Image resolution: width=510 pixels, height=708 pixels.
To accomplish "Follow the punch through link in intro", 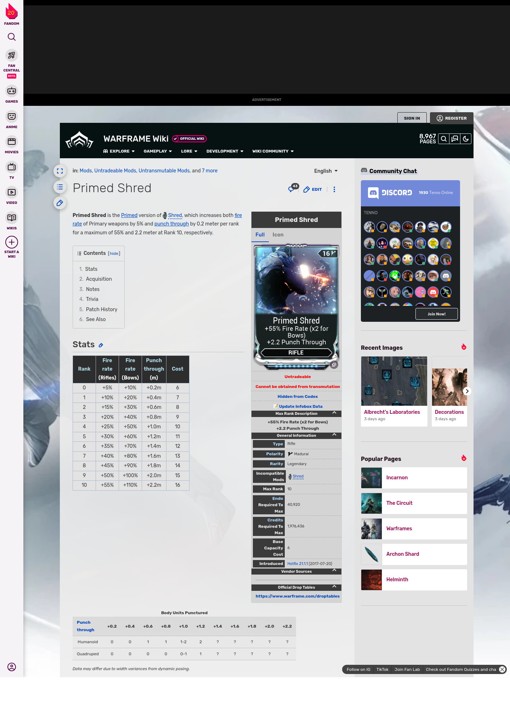I will 171,224.
